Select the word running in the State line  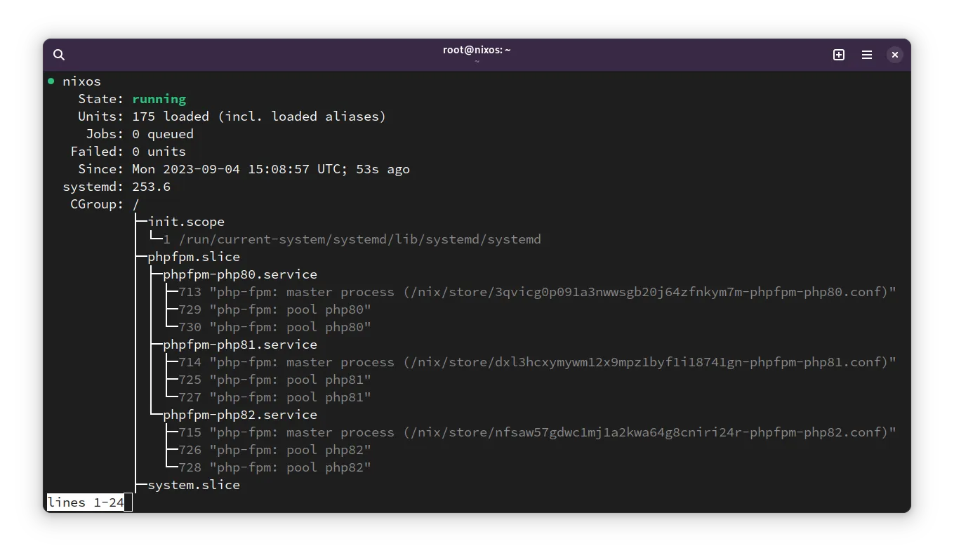(x=159, y=98)
